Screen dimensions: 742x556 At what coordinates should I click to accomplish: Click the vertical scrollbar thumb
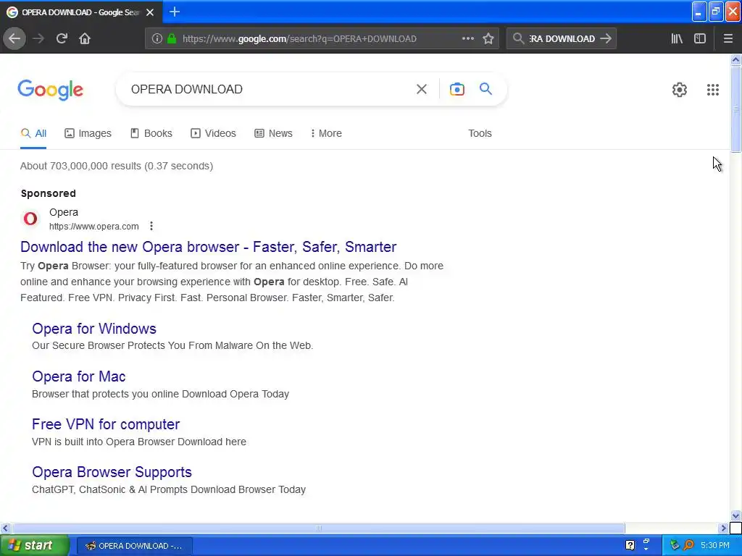735,109
